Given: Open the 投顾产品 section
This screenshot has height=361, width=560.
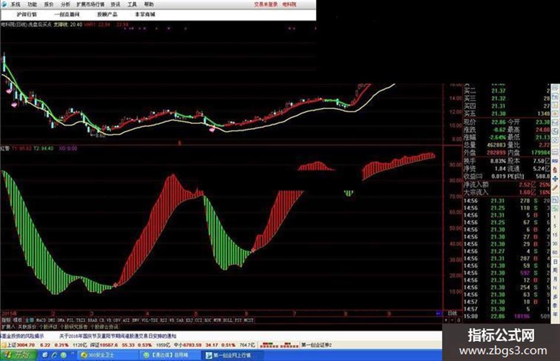Looking at the screenshot, I should pyautogui.click(x=107, y=14).
